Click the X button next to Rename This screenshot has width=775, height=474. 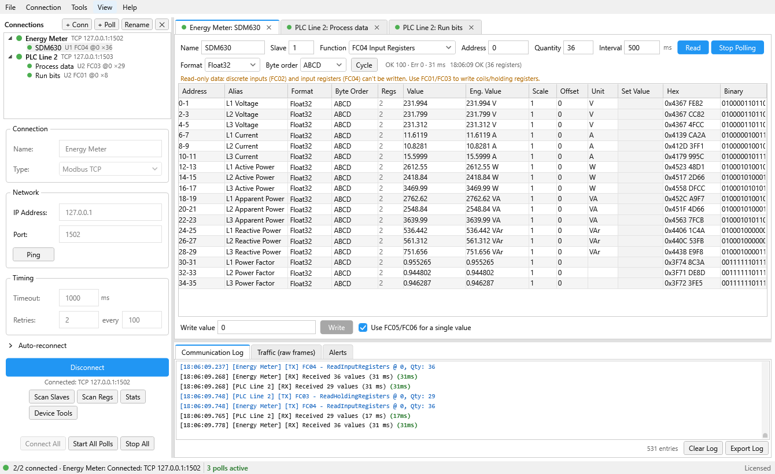(163, 25)
